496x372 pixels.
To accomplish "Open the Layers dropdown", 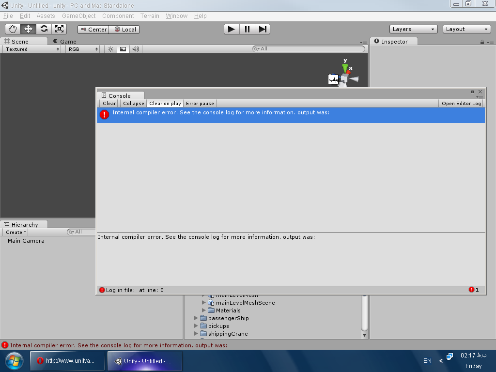I will click(x=413, y=29).
